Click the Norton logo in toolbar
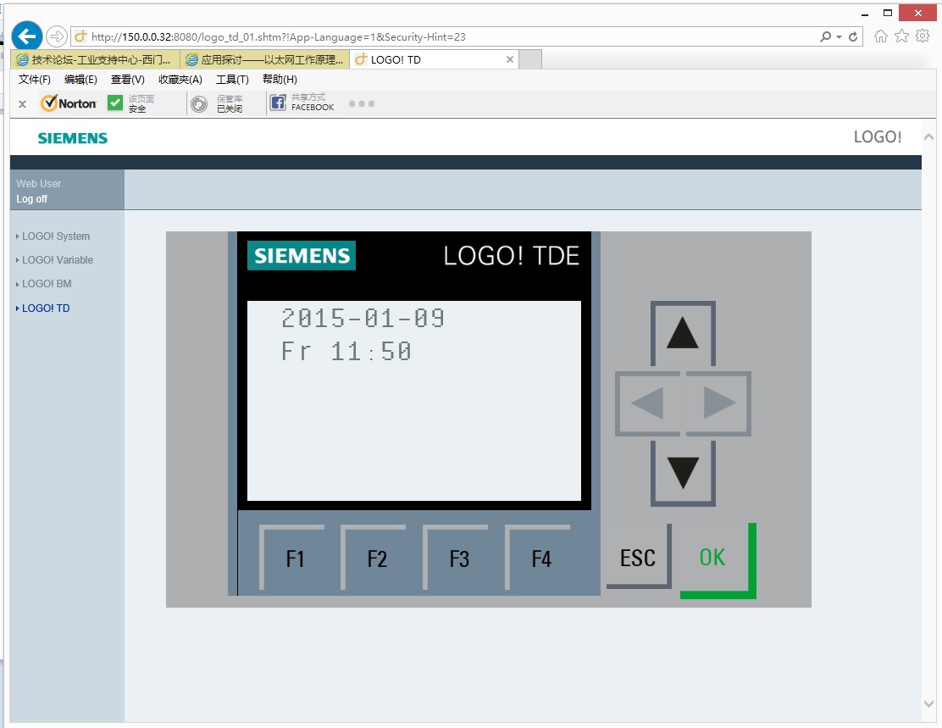This screenshot has width=942, height=728. coord(69,103)
